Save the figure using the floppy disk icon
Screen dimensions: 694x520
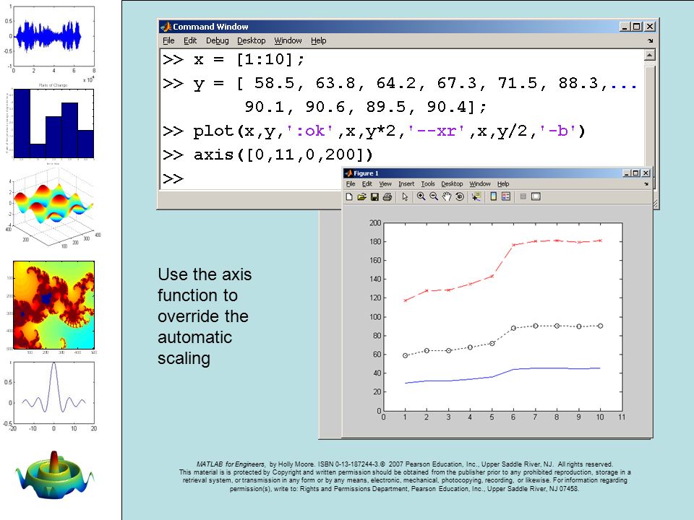coord(374,196)
